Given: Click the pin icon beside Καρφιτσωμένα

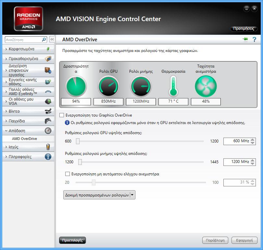Looking at the screenshot, I should (48, 49).
